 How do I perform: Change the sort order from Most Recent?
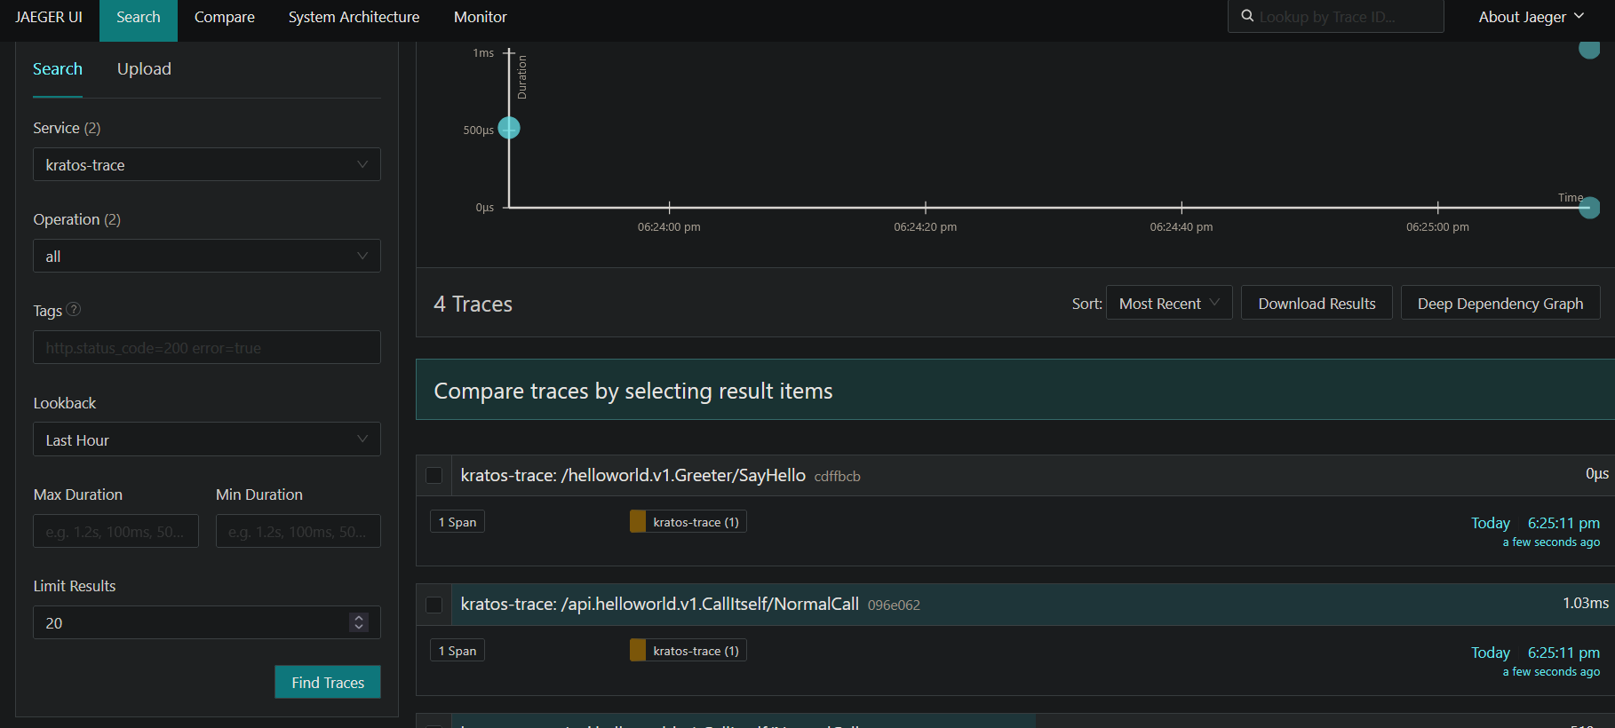1168,304
